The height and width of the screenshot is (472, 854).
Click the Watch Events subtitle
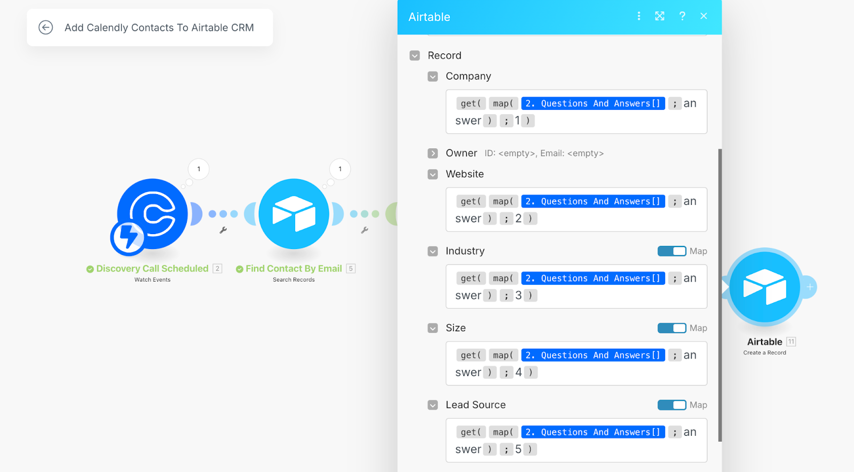click(x=152, y=279)
